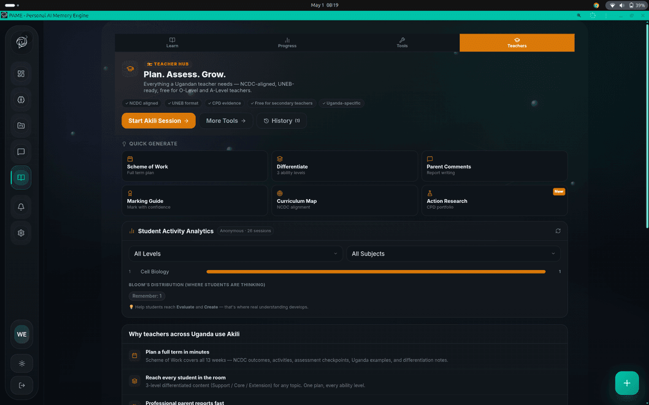The height and width of the screenshot is (405, 649).
Task: Open the PAME spiral logo in sidebar
Action: [22, 42]
